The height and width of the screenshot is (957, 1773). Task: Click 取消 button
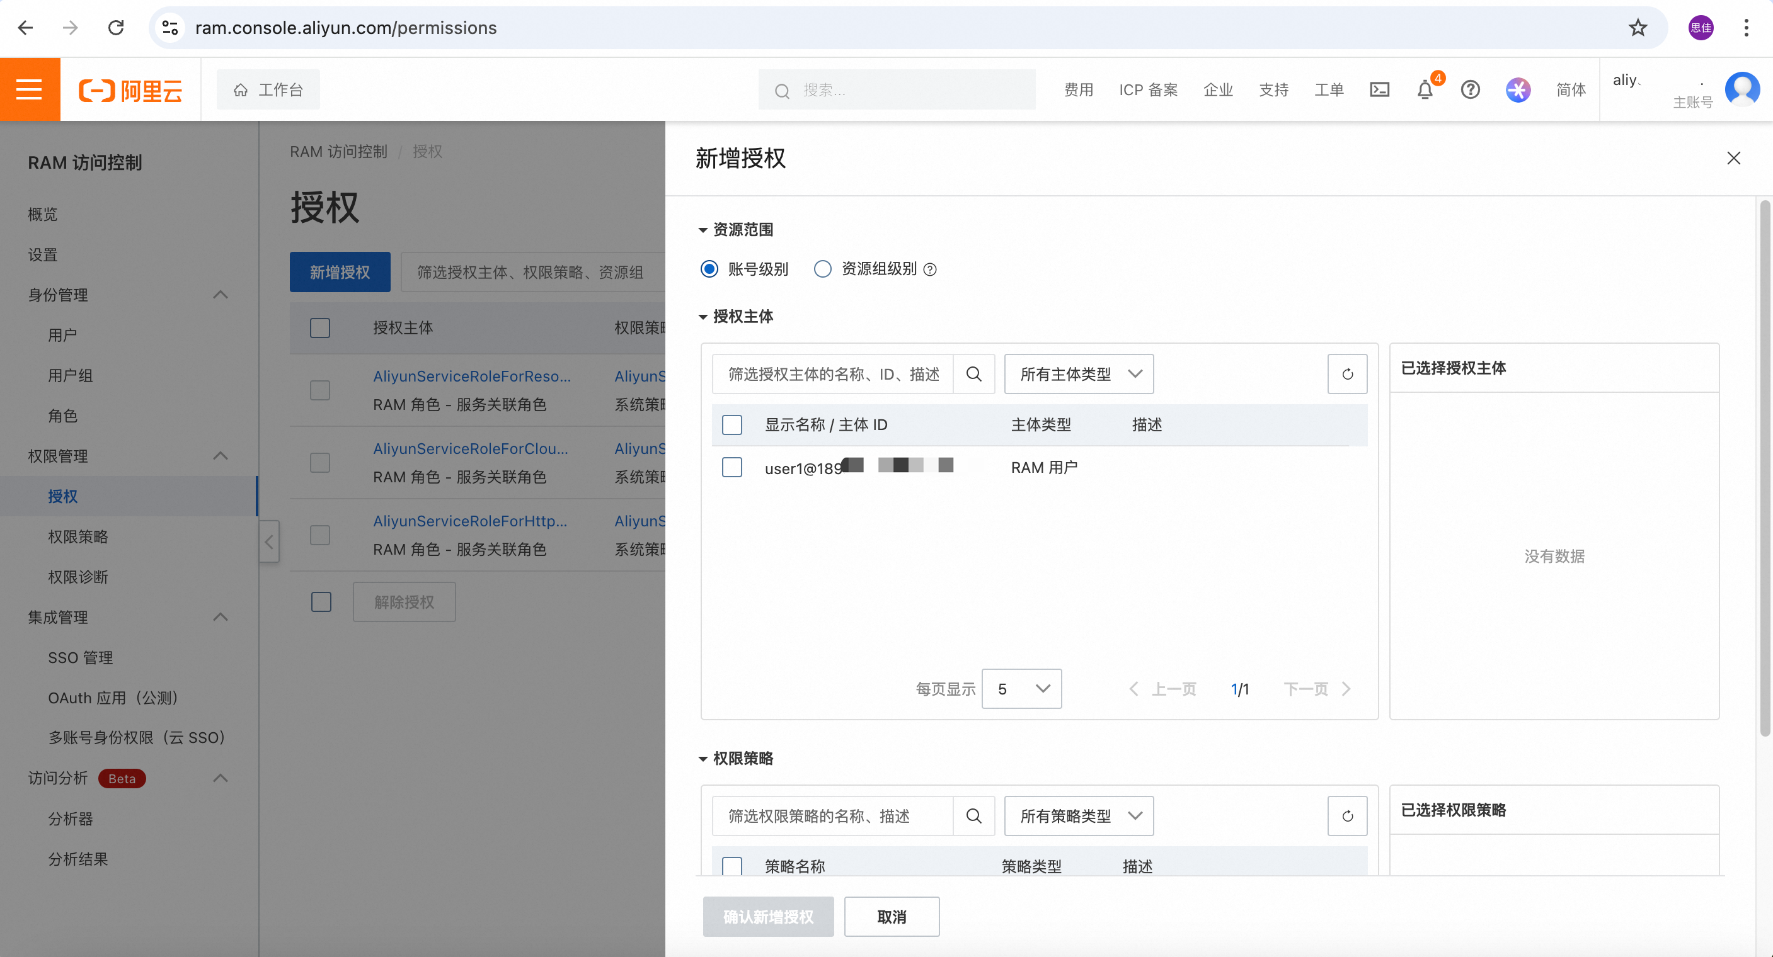(892, 915)
